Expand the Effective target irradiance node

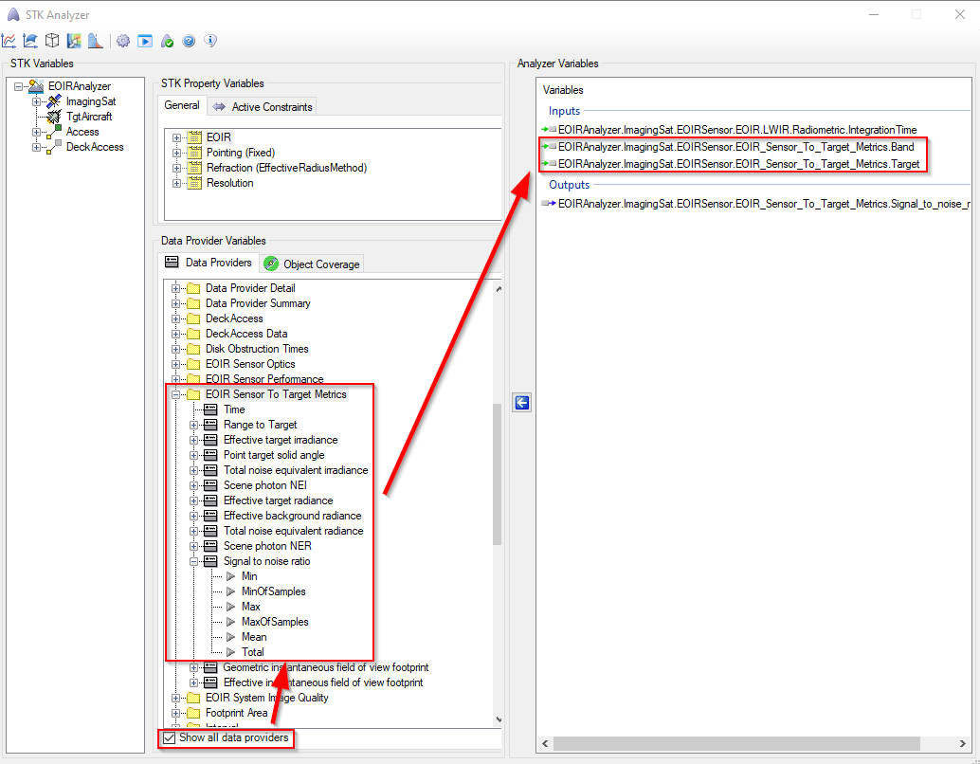point(193,440)
